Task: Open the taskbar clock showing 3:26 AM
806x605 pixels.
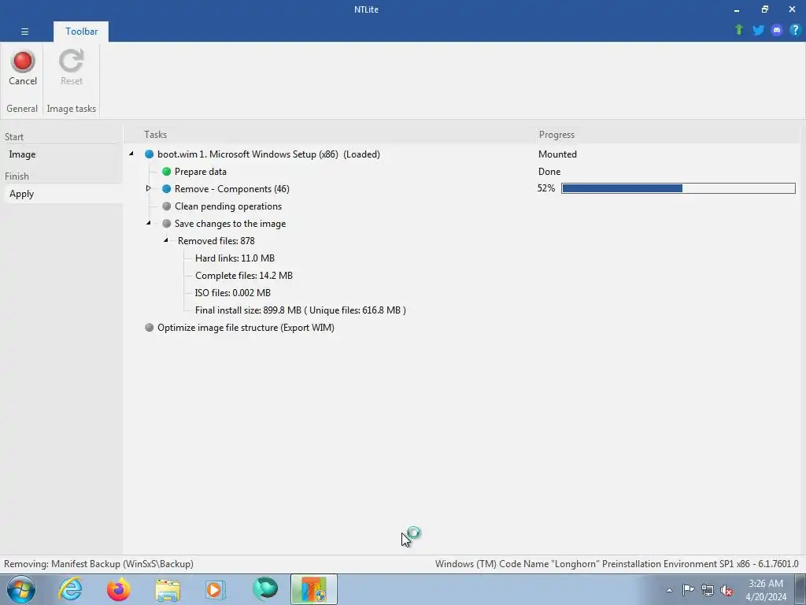Action: 766,590
